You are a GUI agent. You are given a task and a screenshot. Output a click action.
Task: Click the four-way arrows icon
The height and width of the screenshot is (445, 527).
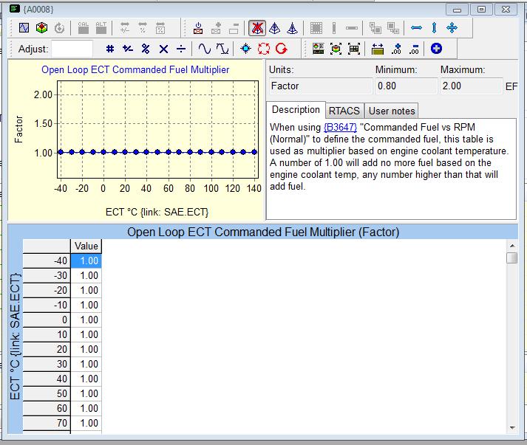pyautogui.click(x=452, y=28)
